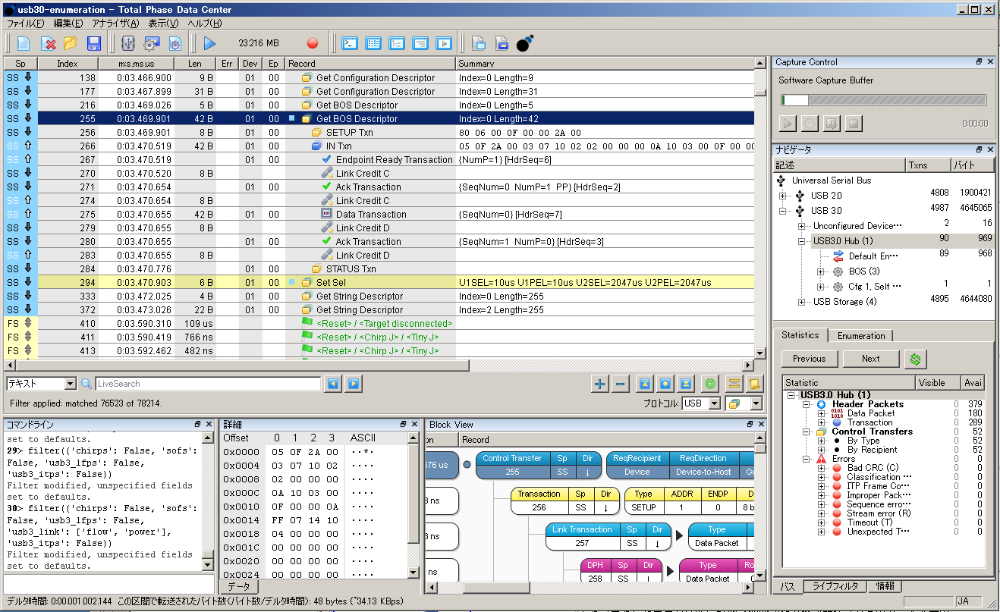Image resolution: width=1000 pixels, height=612 pixels.
Task: Click the Sp column header
Action: 21,64
